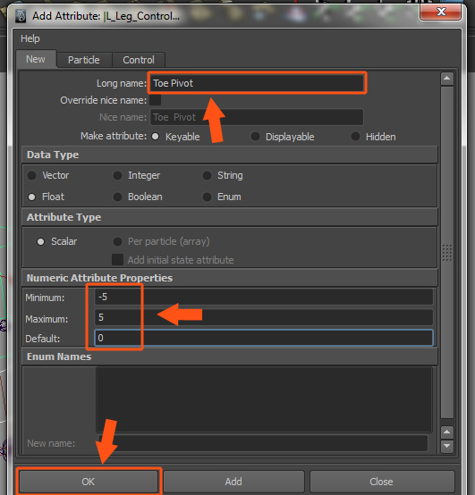Switch to the Control tab

(x=139, y=60)
